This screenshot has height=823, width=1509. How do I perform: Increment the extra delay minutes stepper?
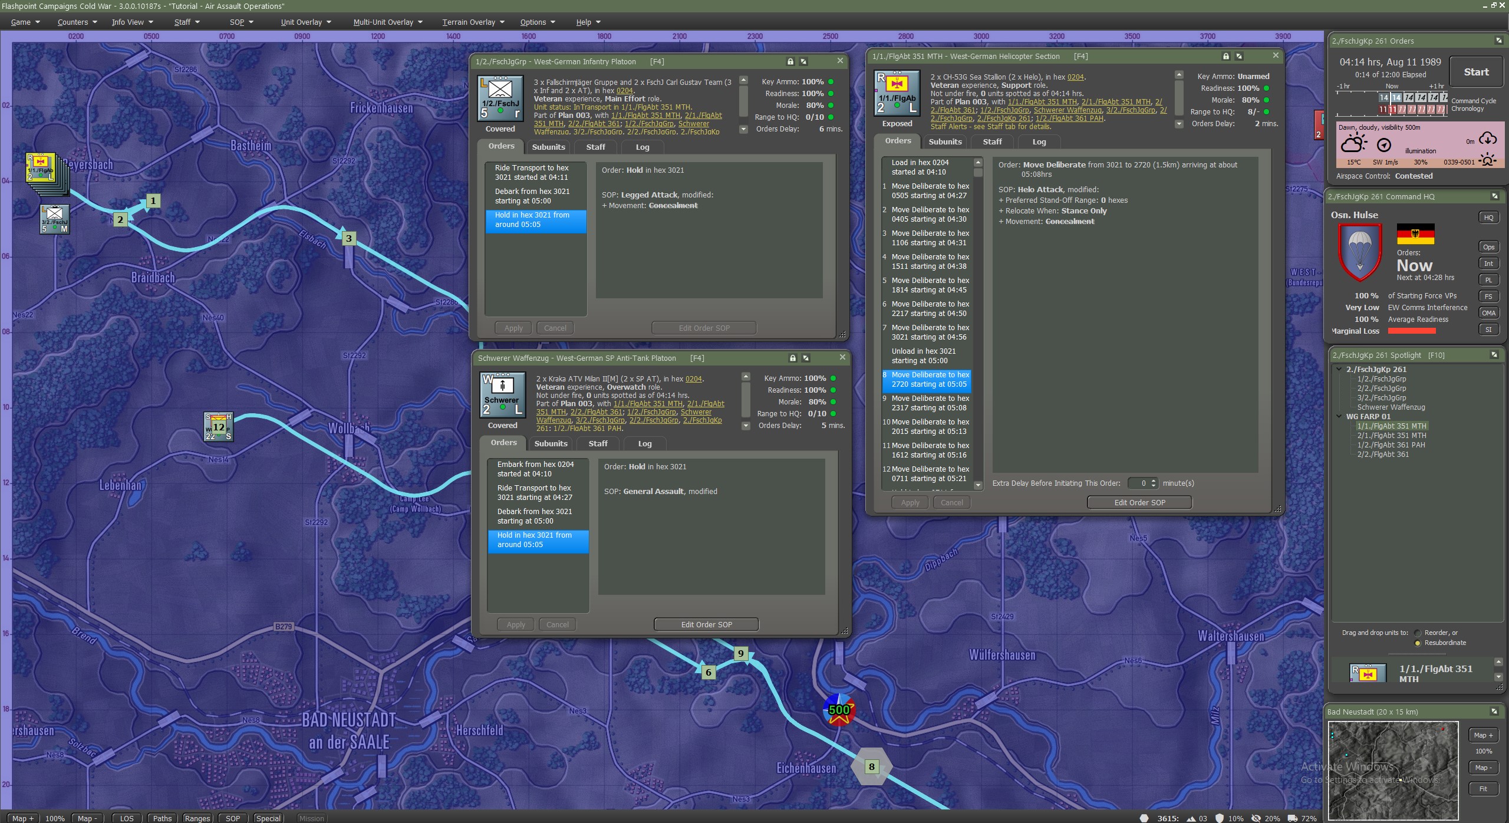1154,480
